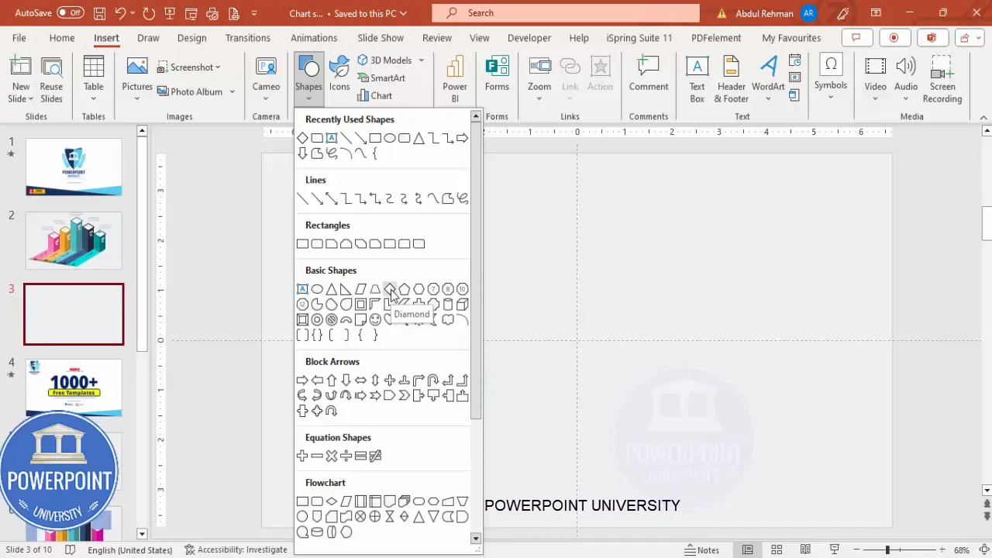Start a Screen Recording
The width and height of the screenshot is (992, 558).
[x=942, y=80]
